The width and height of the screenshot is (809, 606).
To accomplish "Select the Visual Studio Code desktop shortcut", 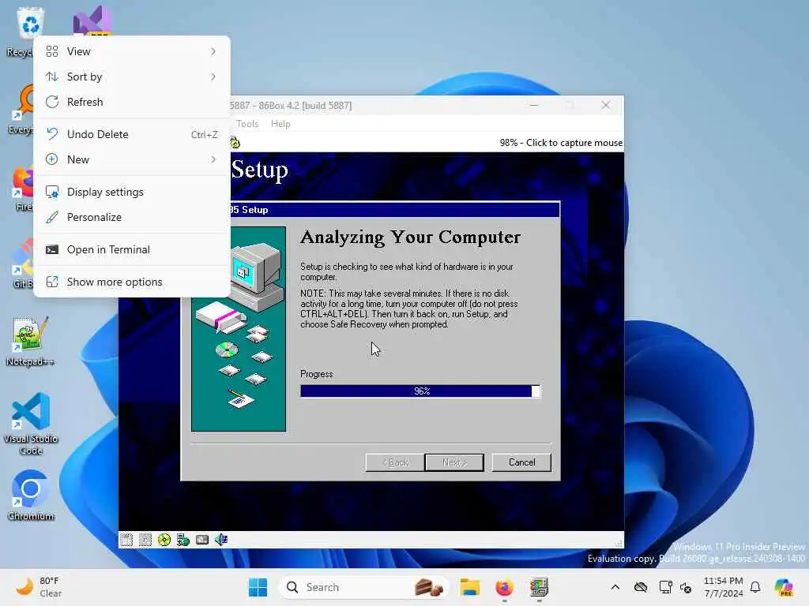I will pyautogui.click(x=31, y=424).
